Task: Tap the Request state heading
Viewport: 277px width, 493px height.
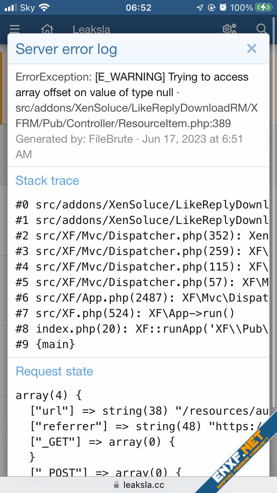Action: 54,371
